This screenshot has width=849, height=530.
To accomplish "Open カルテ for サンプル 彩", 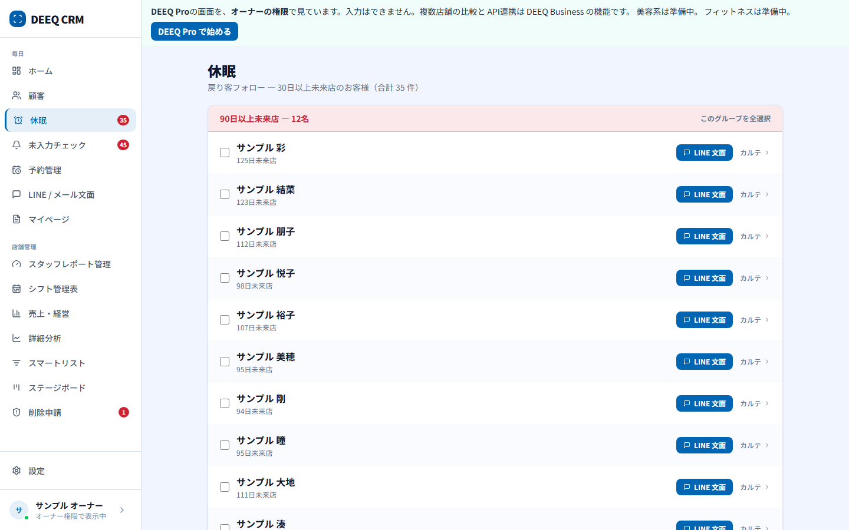I will point(755,153).
